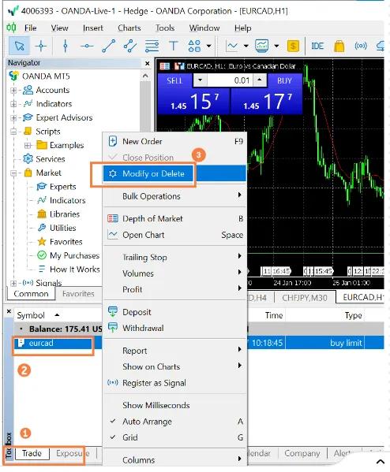This screenshot has width=390, height=472.
Task: Choose Register as Signal entry
Action: click(175, 383)
